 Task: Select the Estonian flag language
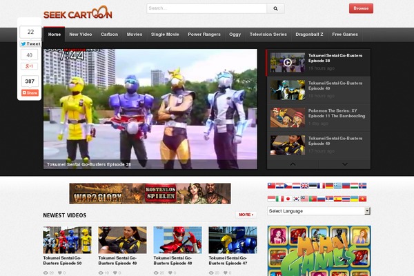[313, 186]
